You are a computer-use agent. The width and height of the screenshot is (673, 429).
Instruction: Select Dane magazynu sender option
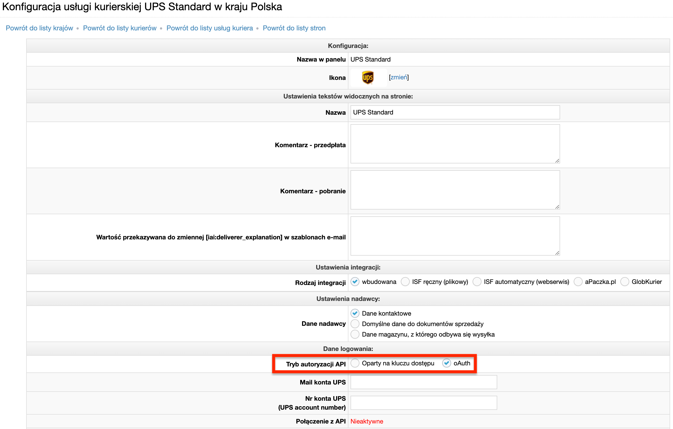pyautogui.click(x=355, y=334)
